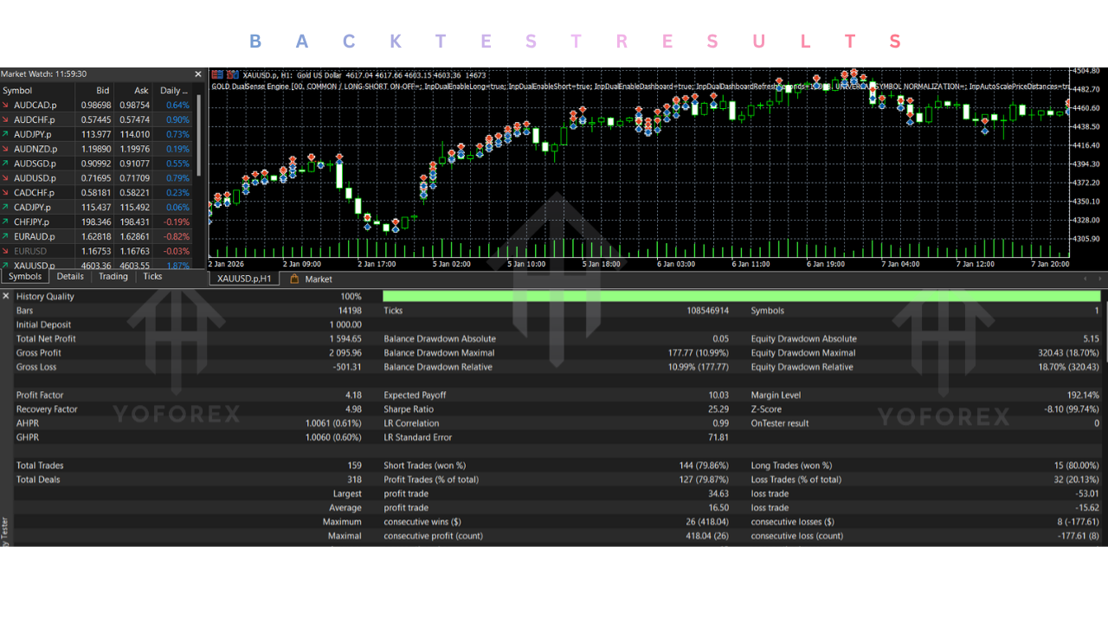Click the leftmost red-blue icon in chart header

point(216,75)
